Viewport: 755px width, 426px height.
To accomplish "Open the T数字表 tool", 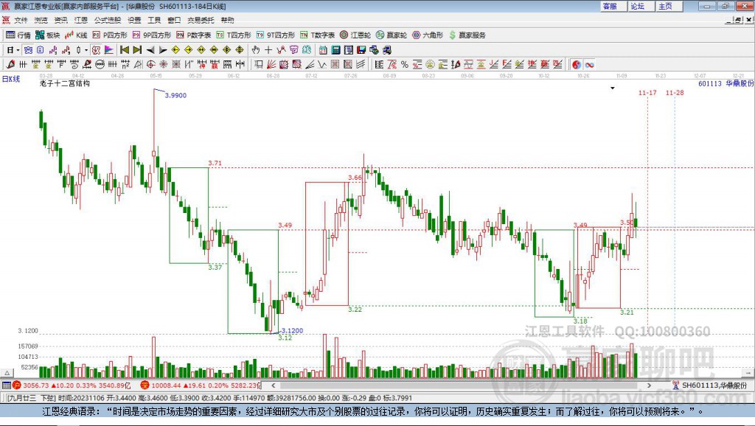I will coord(317,35).
